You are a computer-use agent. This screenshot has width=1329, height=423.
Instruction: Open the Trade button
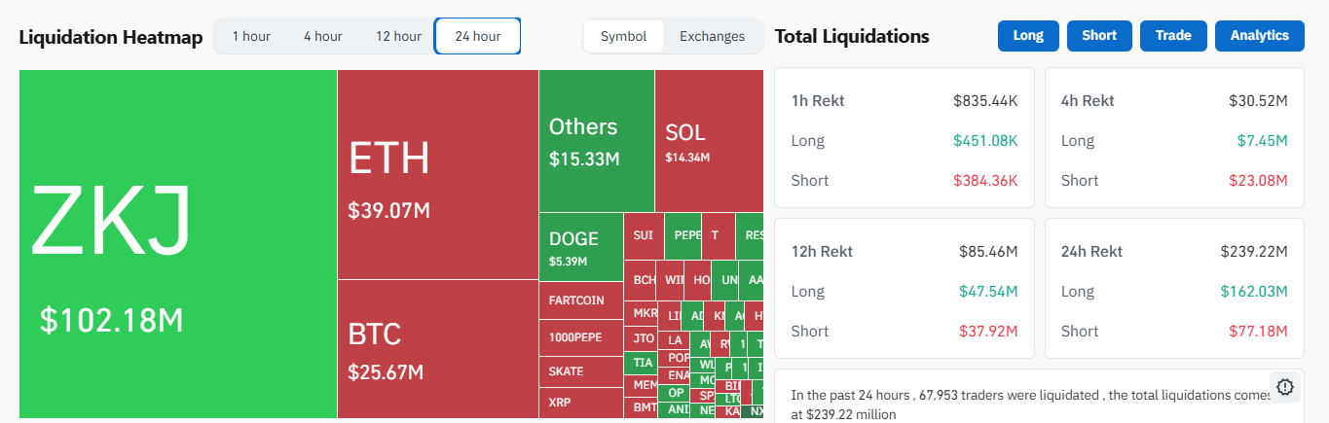tap(1172, 36)
